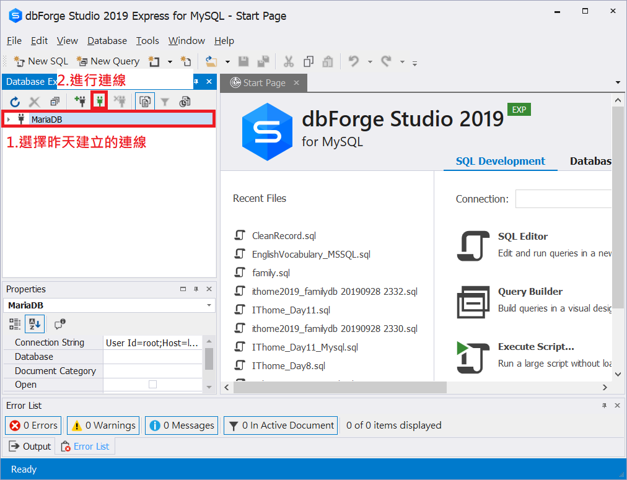This screenshot has width=627, height=480.
Task: Click the Save disk icon
Action: (x=243, y=61)
